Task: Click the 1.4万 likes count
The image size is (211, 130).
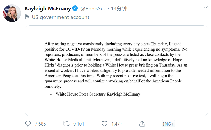Action: coord(117,124)
